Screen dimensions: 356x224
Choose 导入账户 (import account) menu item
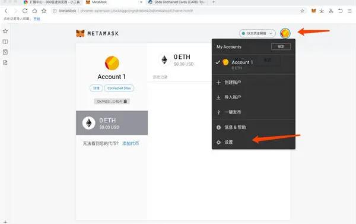253,97
